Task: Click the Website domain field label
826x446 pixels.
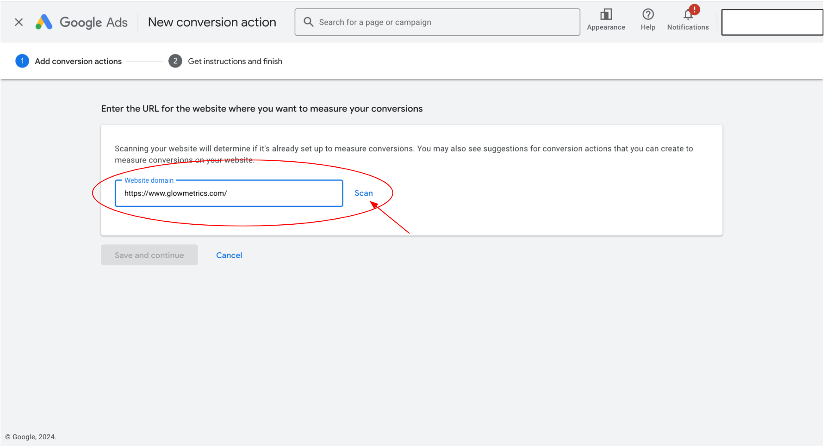Action: (x=149, y=181)
